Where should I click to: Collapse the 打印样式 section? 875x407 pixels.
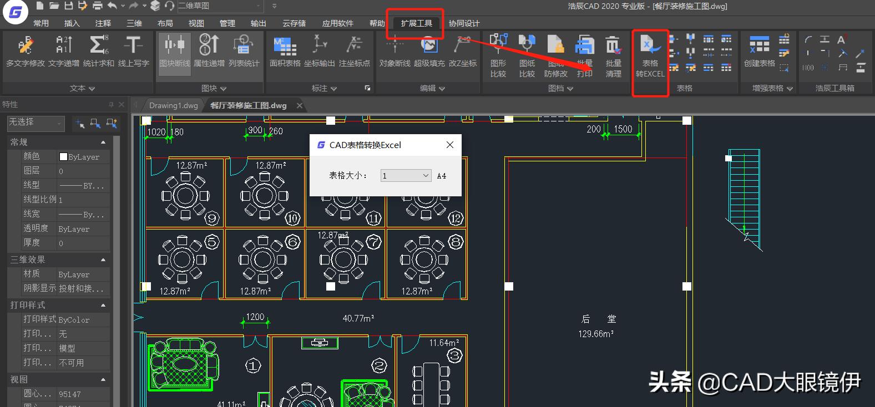pyautogui.click(x=103, y=306)
